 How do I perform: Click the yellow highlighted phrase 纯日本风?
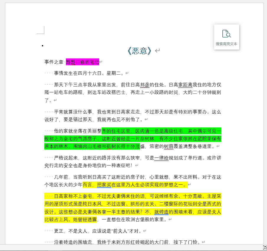92,204
